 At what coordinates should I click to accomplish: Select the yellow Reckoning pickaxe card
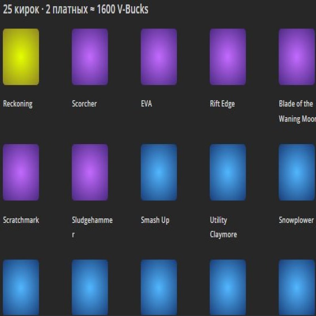pyautogui.click(x=21, y=57)
